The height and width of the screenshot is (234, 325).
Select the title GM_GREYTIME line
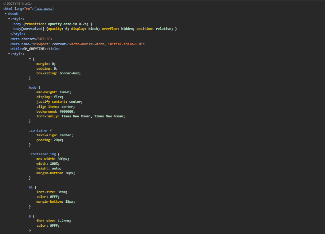[35, 49]
